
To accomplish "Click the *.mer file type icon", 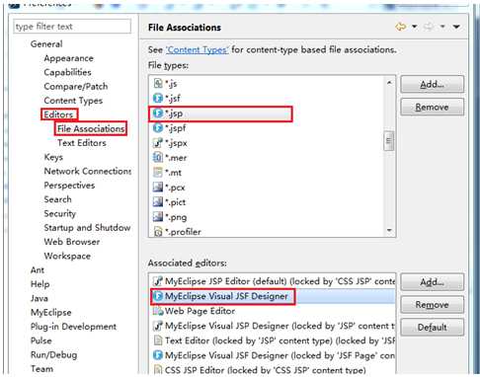I will tap(158, 157).
